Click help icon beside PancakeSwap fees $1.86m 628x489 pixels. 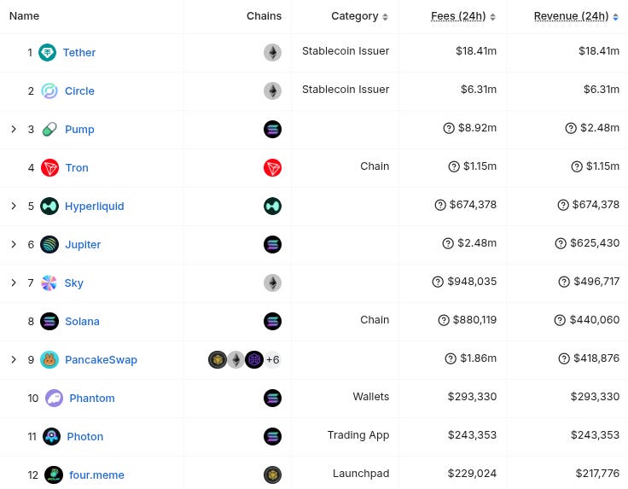451,358
